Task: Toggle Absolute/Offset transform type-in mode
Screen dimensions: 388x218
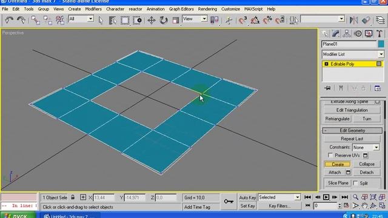Action: (83, 197)
